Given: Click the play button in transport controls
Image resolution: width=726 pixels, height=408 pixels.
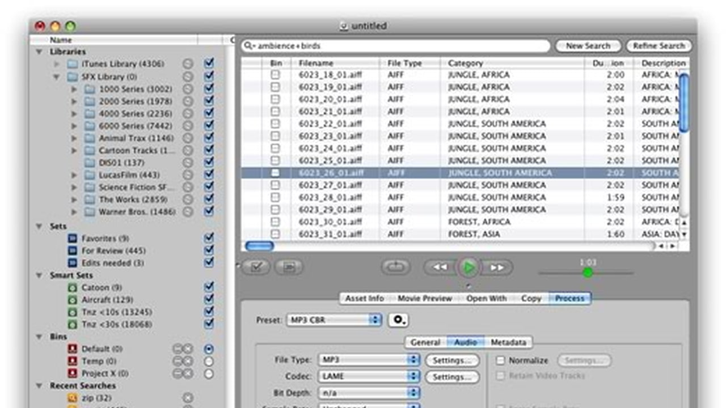Looking at the screenshot, I should click(x=468, y=267).
